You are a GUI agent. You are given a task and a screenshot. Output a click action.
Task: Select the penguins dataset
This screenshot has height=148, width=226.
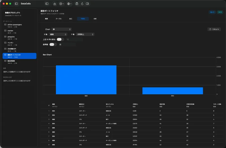tap(19, 38)
